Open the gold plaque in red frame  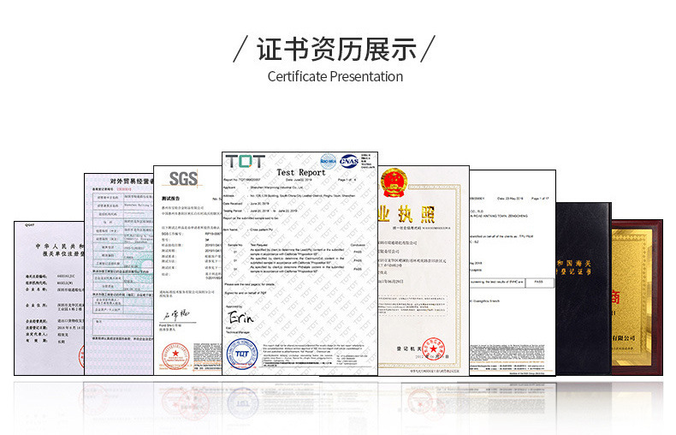(637, 297)
